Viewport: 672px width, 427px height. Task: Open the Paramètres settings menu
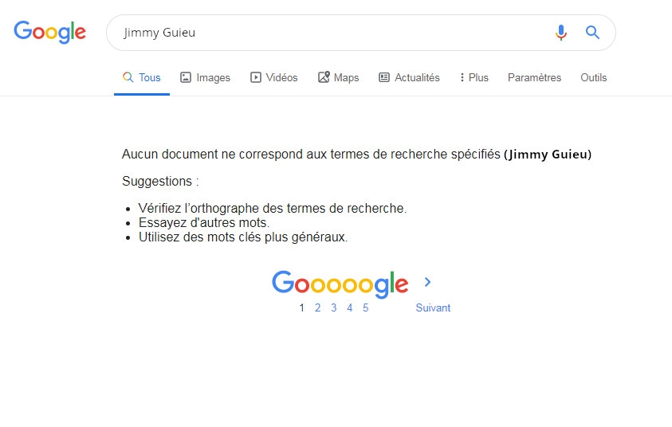tap(534, 78)
